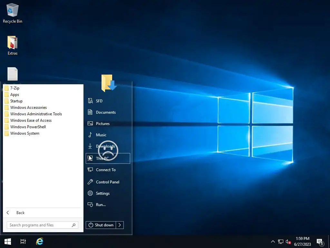330x248 pixels.
Task: Open Settings menu entry
Action: click(108, 193)
